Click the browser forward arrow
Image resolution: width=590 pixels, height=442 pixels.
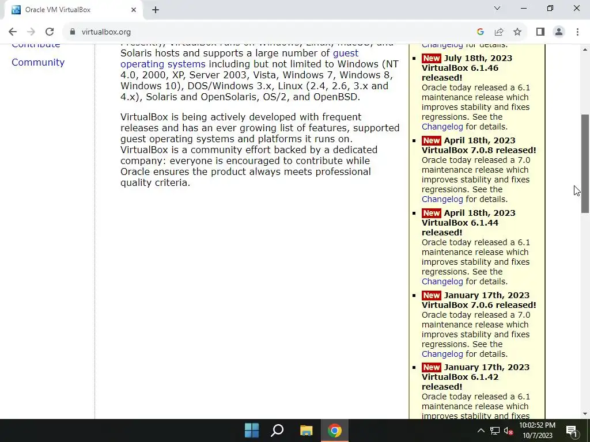pos(31,32)
